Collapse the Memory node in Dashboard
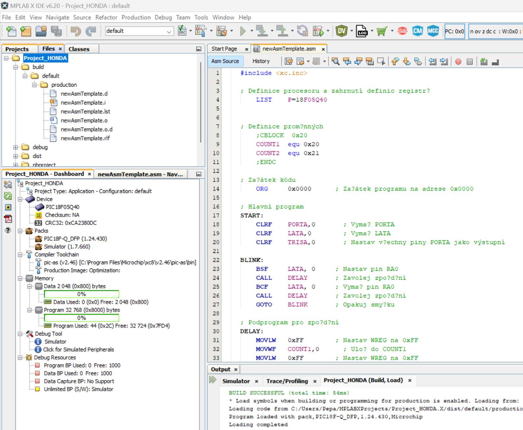Image resolution: width=523 pixels, height=430 pixels. coord(20,278)
